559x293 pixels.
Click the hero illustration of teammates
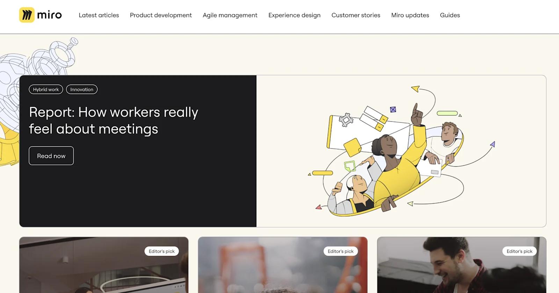(401, 151)
